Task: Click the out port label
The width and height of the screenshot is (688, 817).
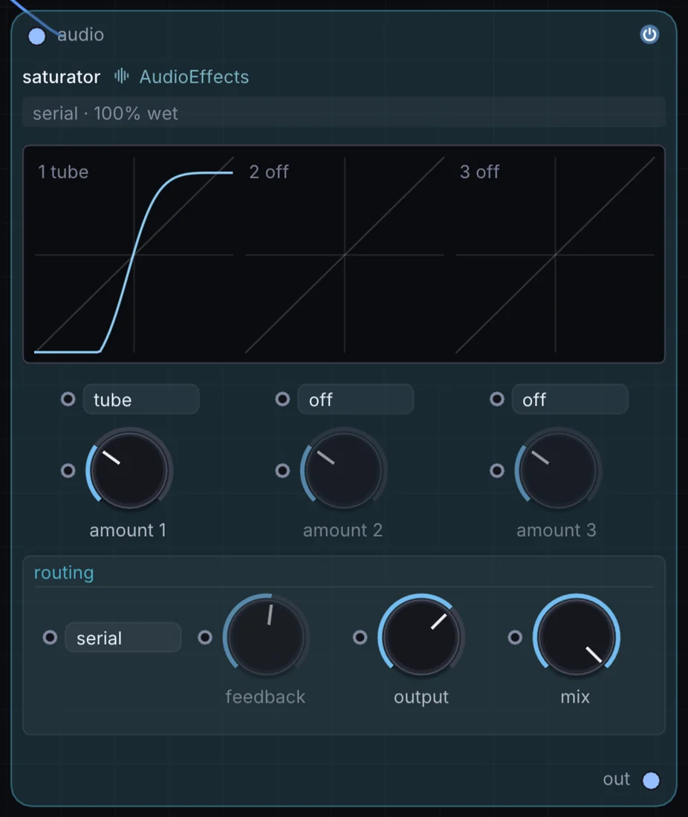Action: 617,779
